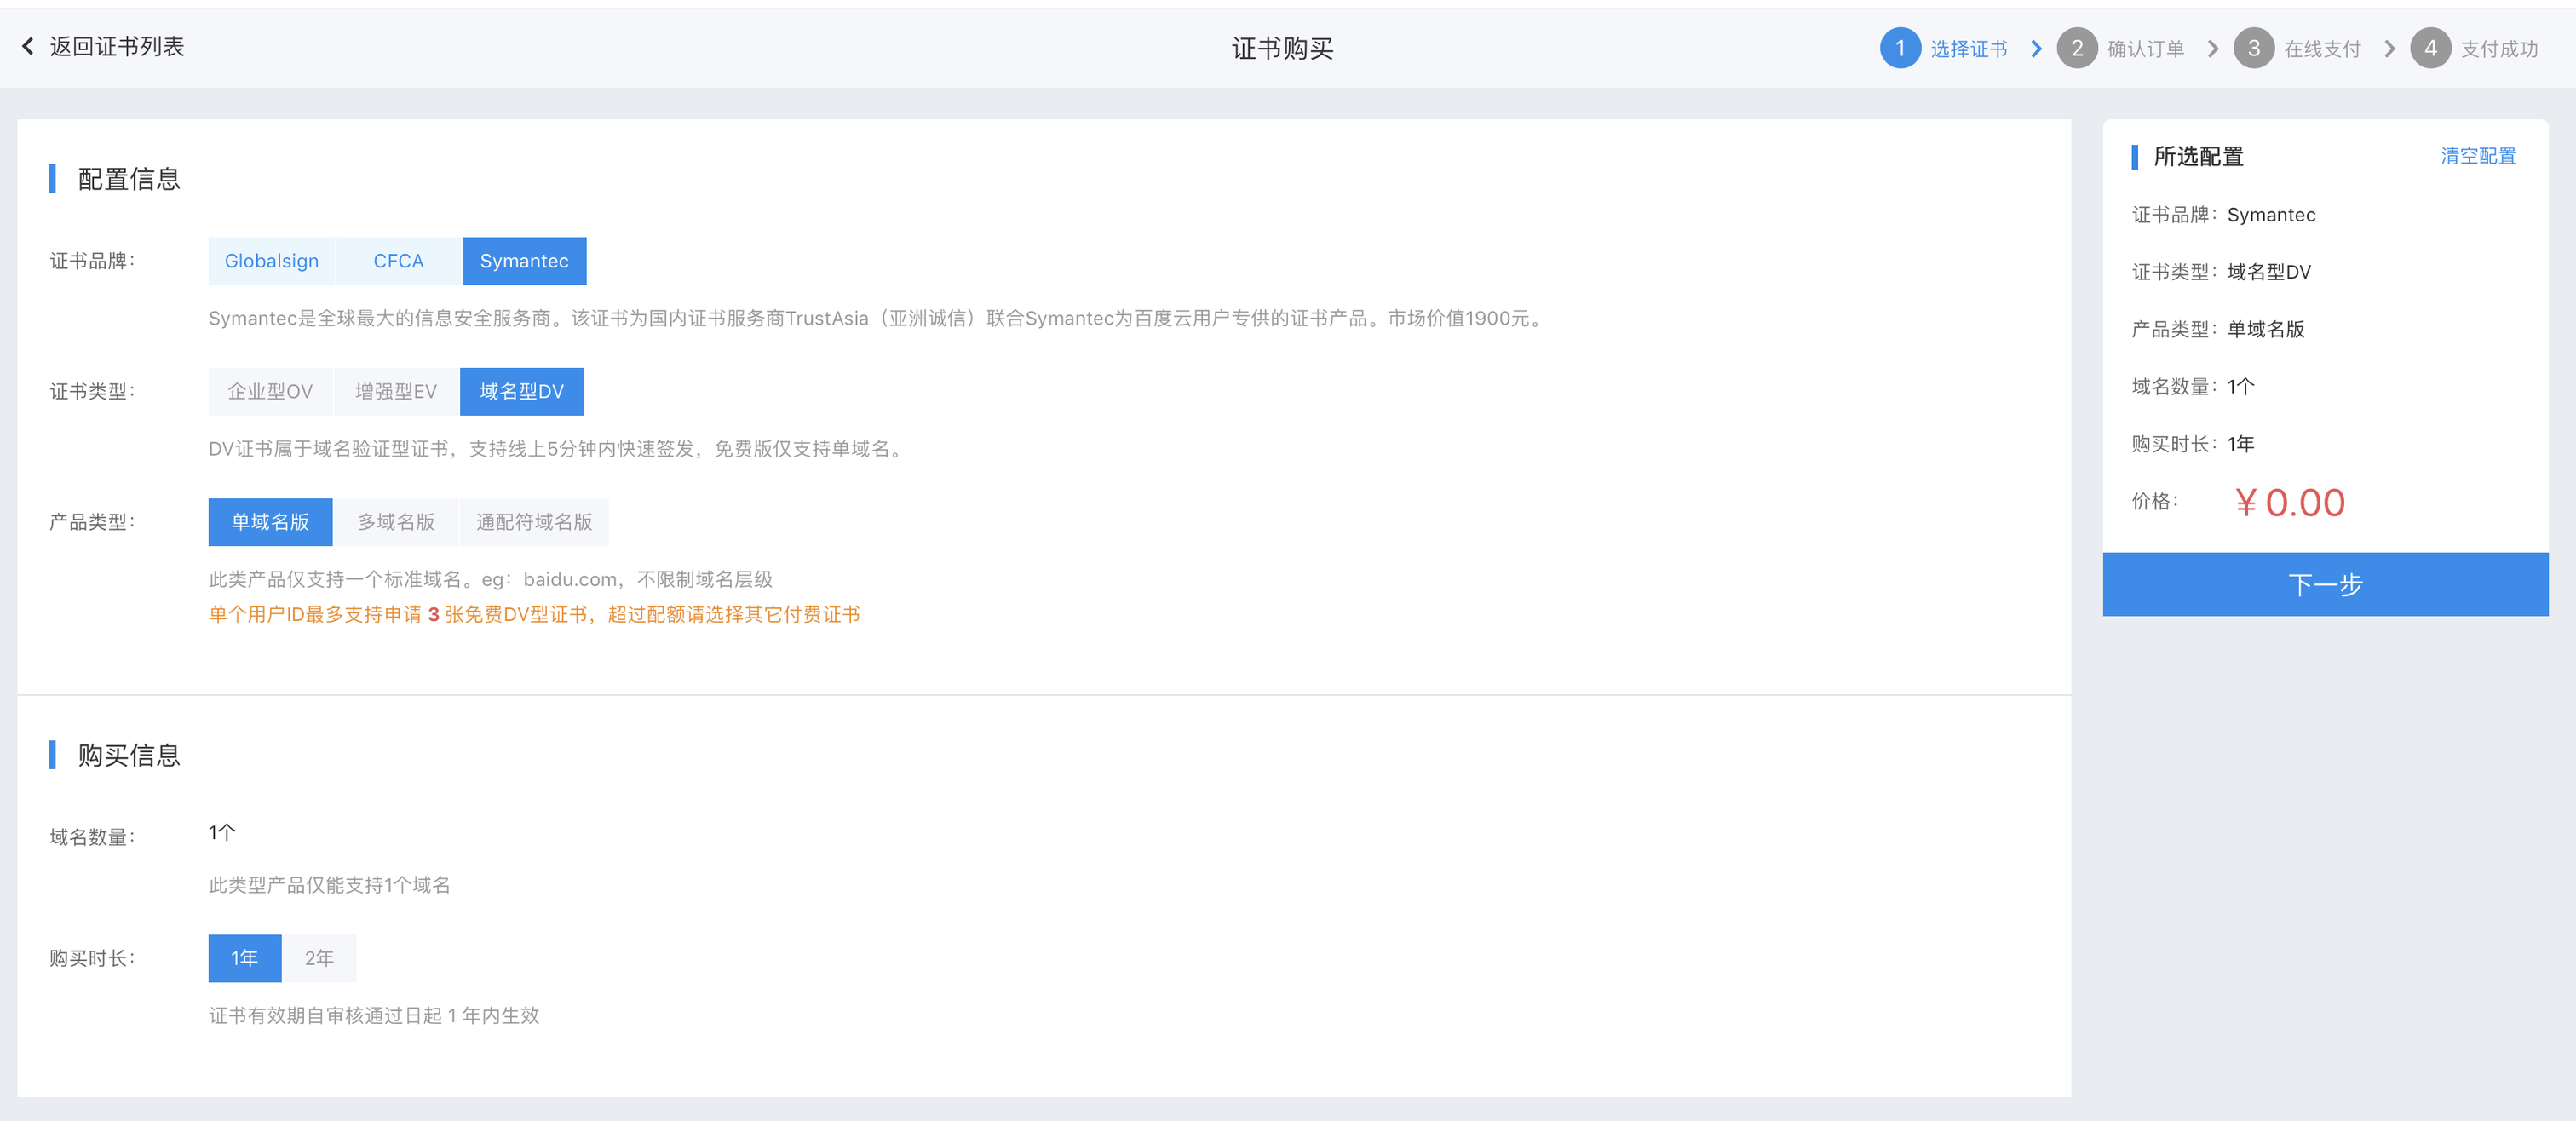Click the chevron after 选择证书 step
Viewport: 2576px width, 1121px height.
tap(2036, 49)
